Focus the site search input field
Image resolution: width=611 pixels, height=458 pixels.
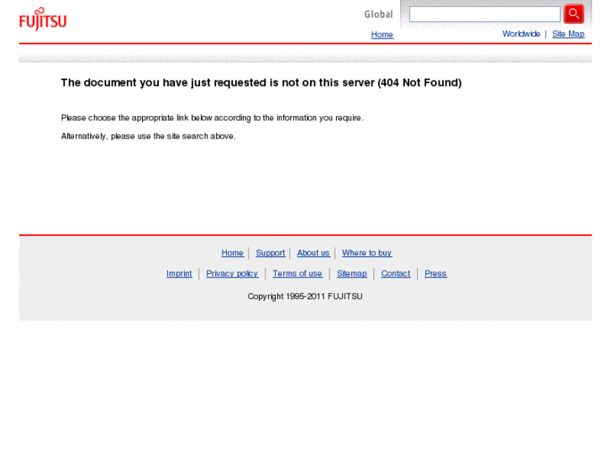coord(485,14)
